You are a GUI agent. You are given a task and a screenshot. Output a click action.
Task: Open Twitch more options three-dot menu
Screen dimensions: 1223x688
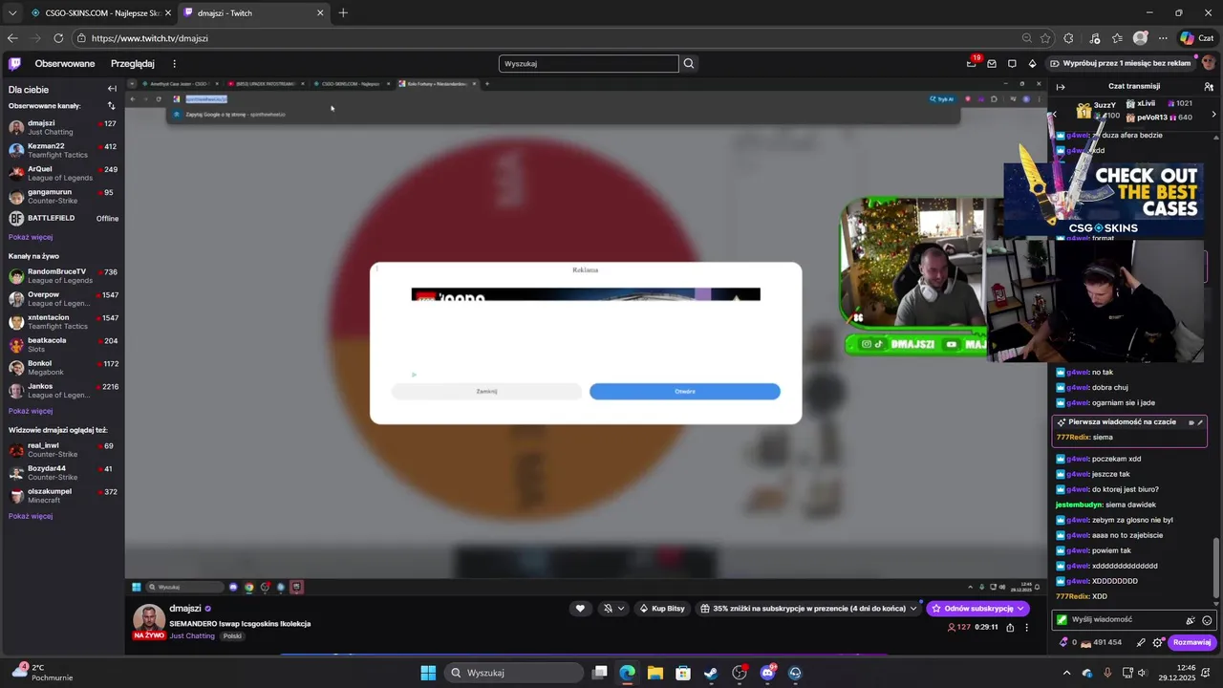[x=174, y=64]
